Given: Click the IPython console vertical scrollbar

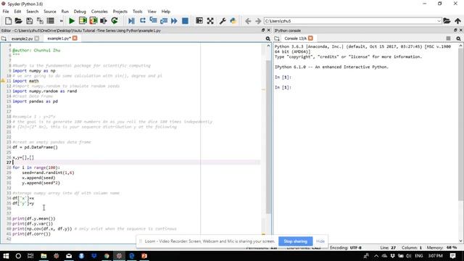Looking at the screenshot, I should point(461,124).
